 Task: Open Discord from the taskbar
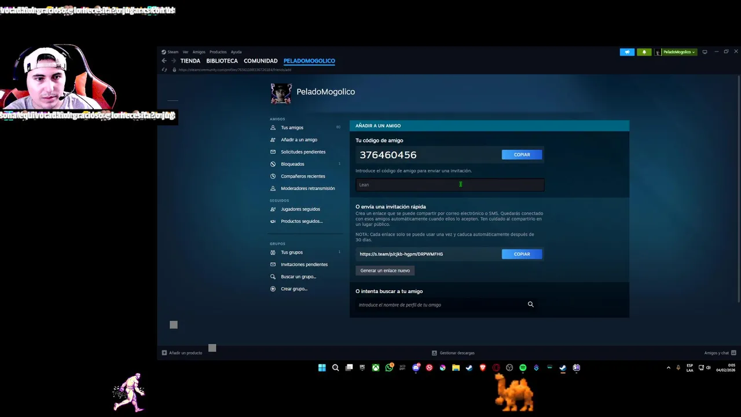pyautogui.click(x=416, y=368)
